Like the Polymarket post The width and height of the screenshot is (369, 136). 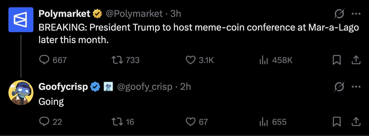click(190, 60)
